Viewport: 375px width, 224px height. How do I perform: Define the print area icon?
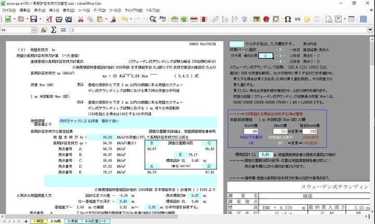click(x=329, y=19)
